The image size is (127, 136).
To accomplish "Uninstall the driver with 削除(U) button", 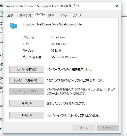I will tap(27, 115).
